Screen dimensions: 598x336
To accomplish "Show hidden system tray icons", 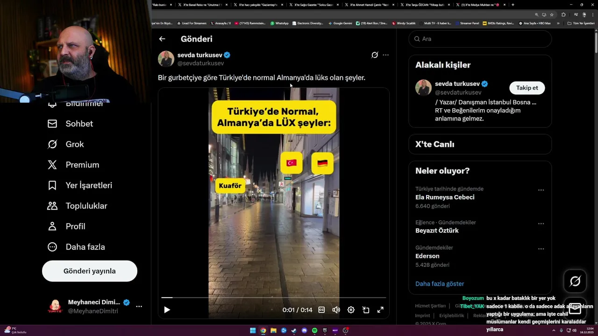I will coord(554,330).
